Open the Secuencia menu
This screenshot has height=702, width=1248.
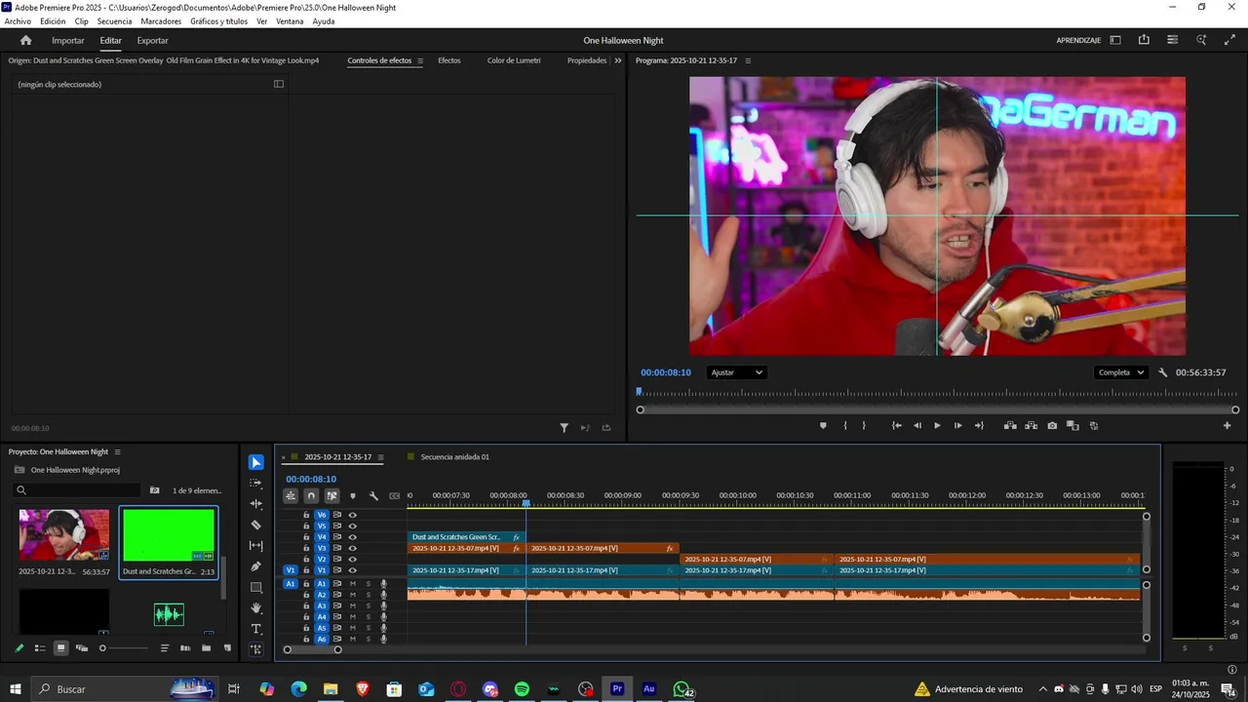pos(114,21)
